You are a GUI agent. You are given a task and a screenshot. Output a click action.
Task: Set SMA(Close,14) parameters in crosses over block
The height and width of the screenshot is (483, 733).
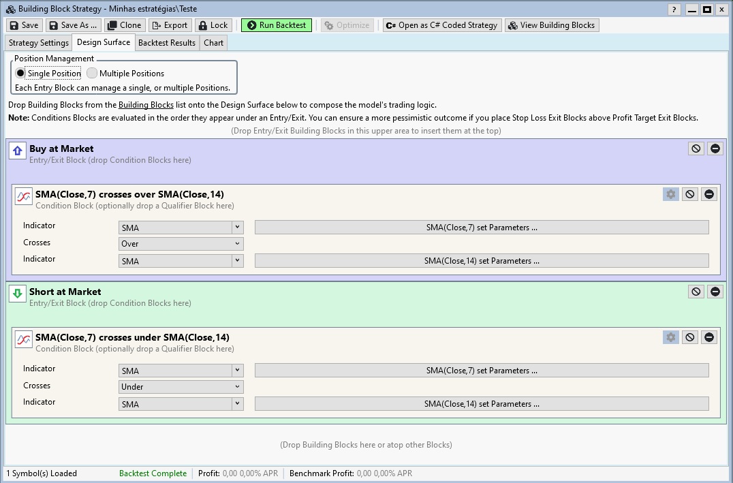click(x=482, y=261)
